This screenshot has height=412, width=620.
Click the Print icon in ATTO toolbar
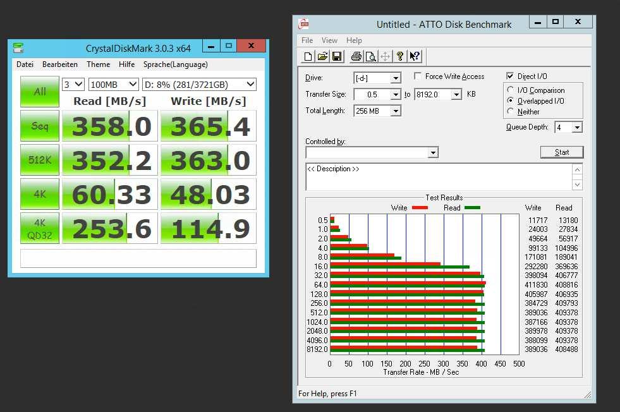[x=356, y=56]
